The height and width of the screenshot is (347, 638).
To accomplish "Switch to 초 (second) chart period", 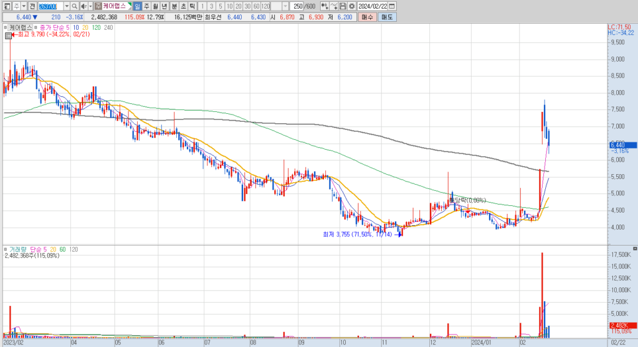I will (x=183, y=6).
